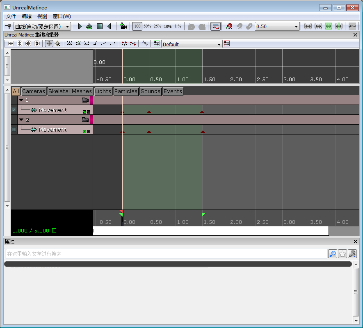Click the fit loop sequence icon
363x328 pixels.
[339, 26]
